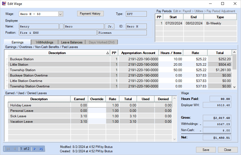Save the wage changes
The image size is (241, 155).
tap(206, 150)
